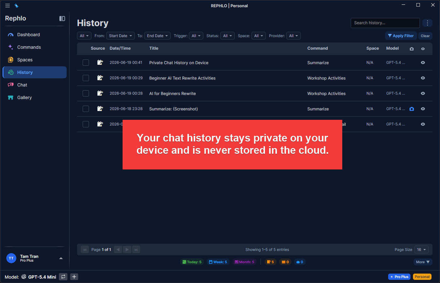Expand the Tam Tran account menu
This screenshot has height=283, width=440.
click(x=61, y=258)
